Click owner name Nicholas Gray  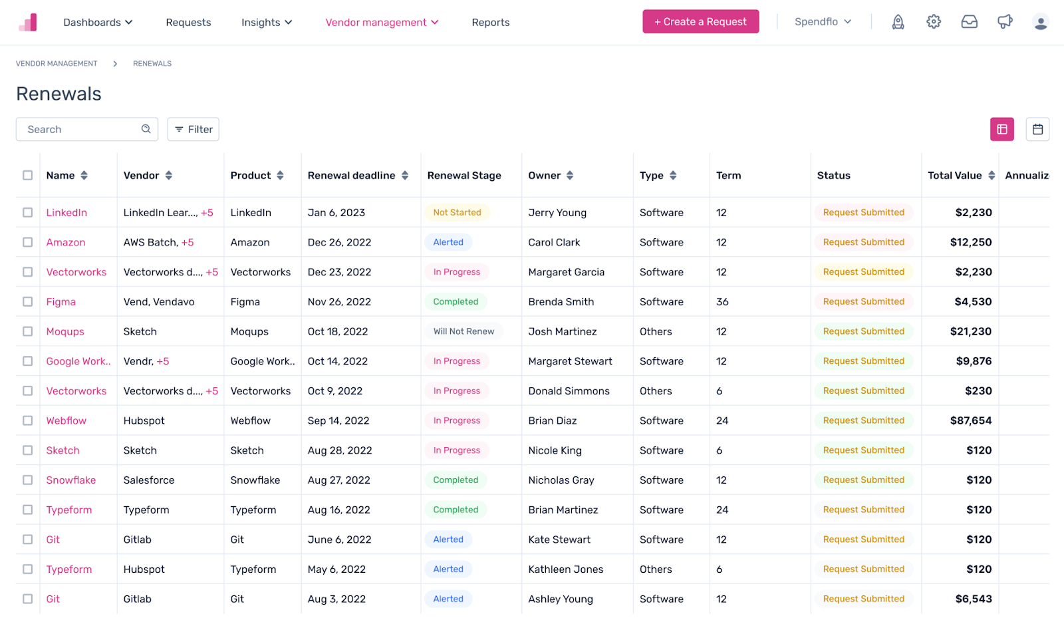tap(561, 480)
